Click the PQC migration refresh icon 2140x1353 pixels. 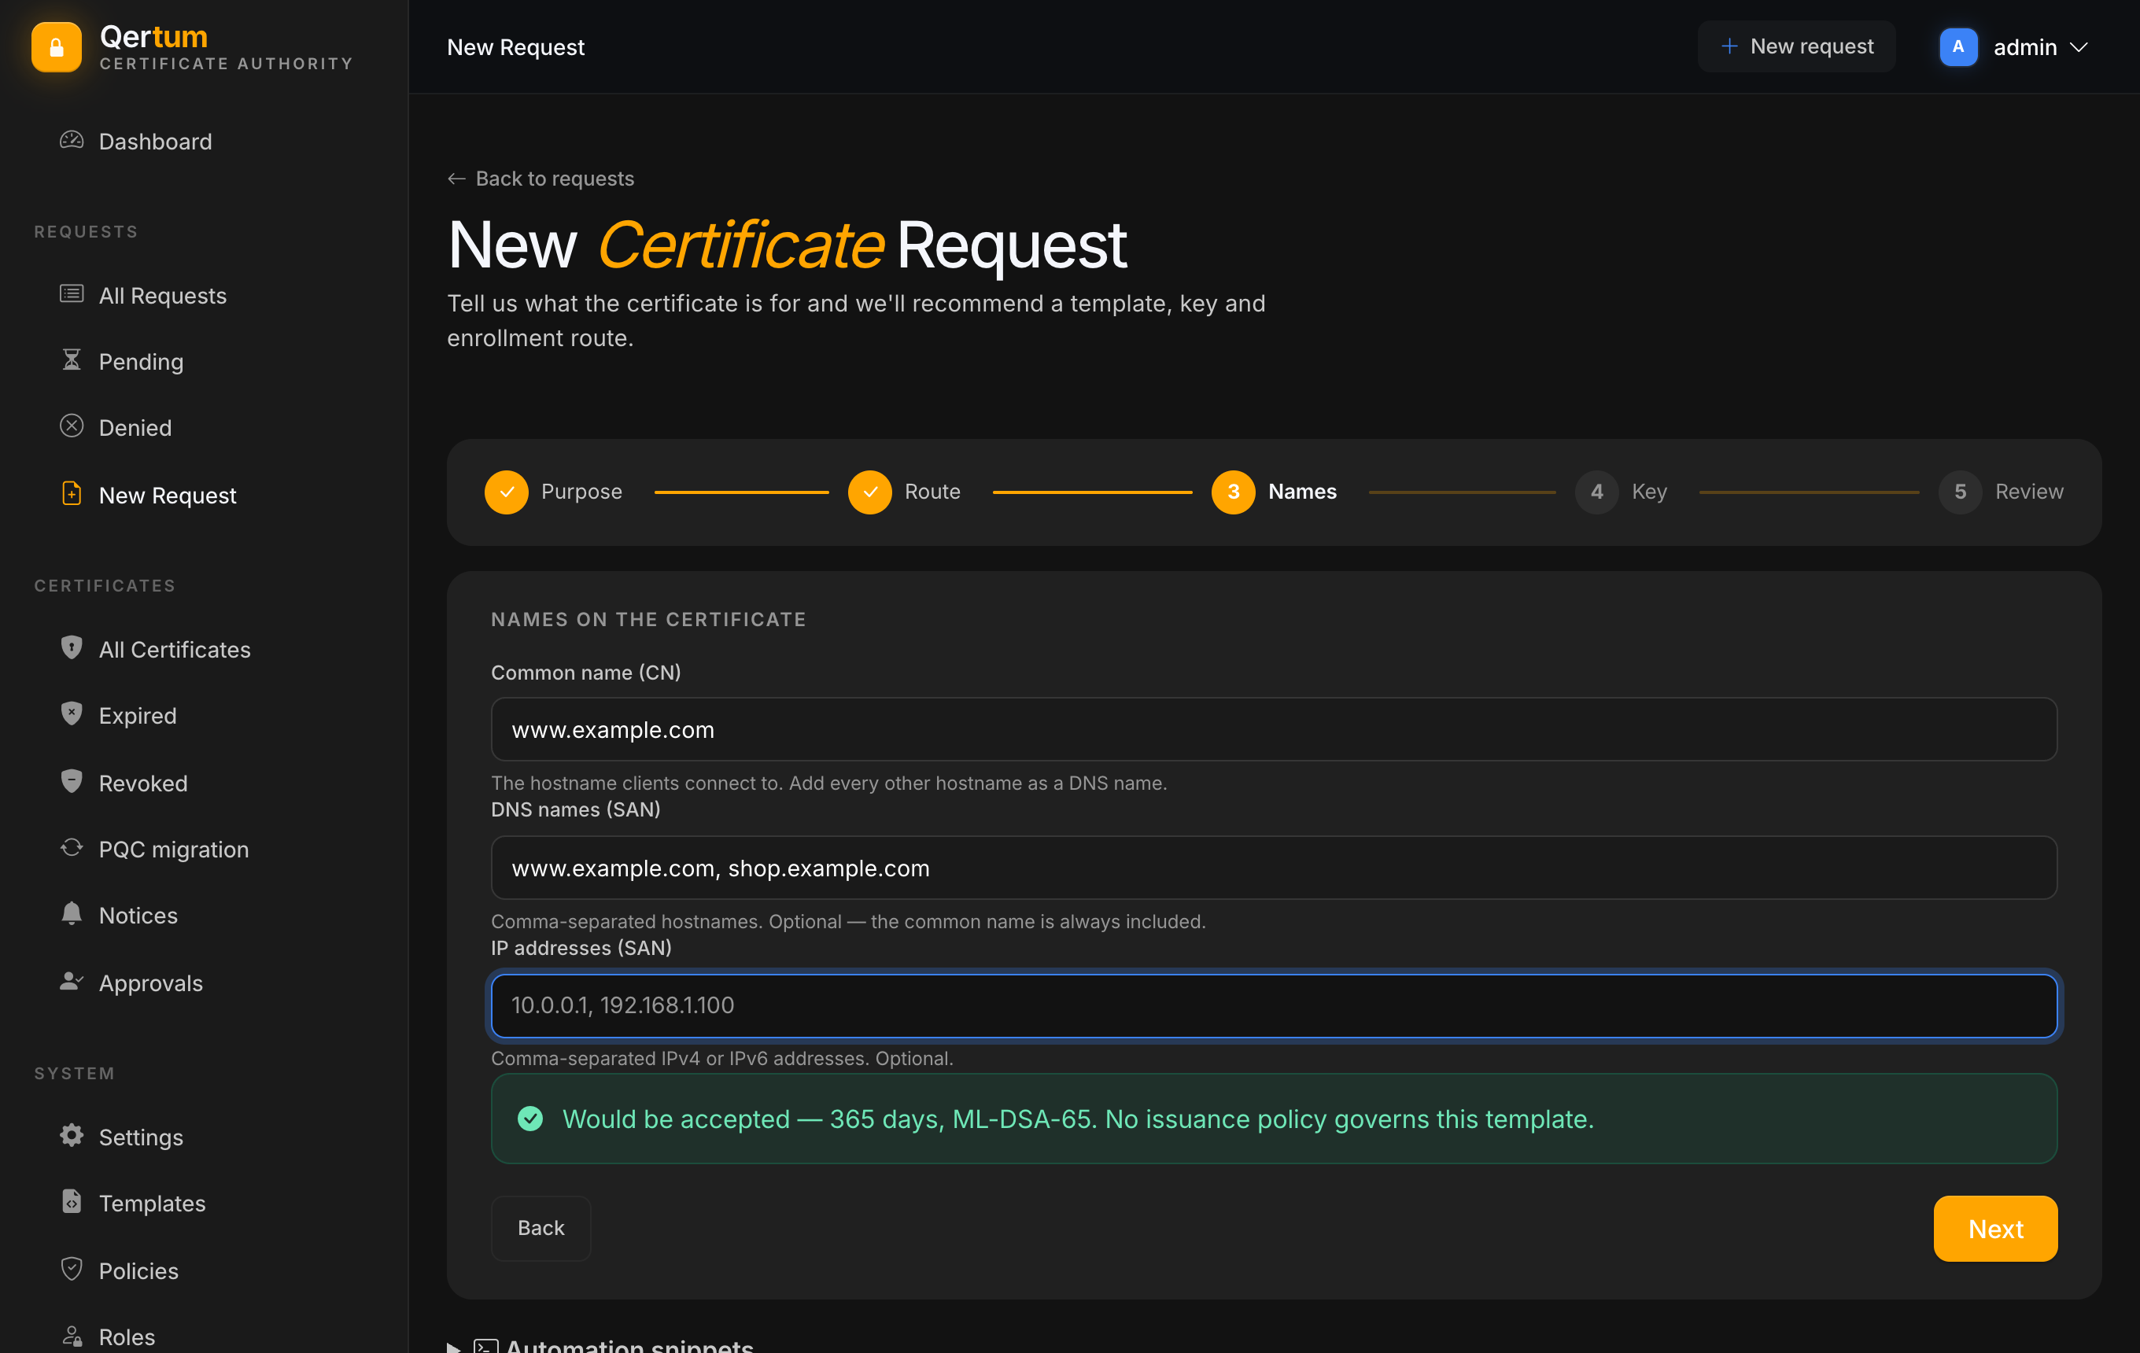(x=71, y=847)
